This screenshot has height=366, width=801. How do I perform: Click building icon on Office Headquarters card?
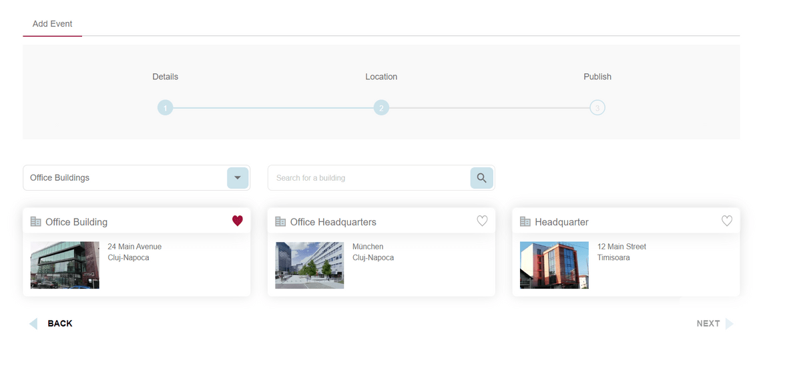coord(280,222)
